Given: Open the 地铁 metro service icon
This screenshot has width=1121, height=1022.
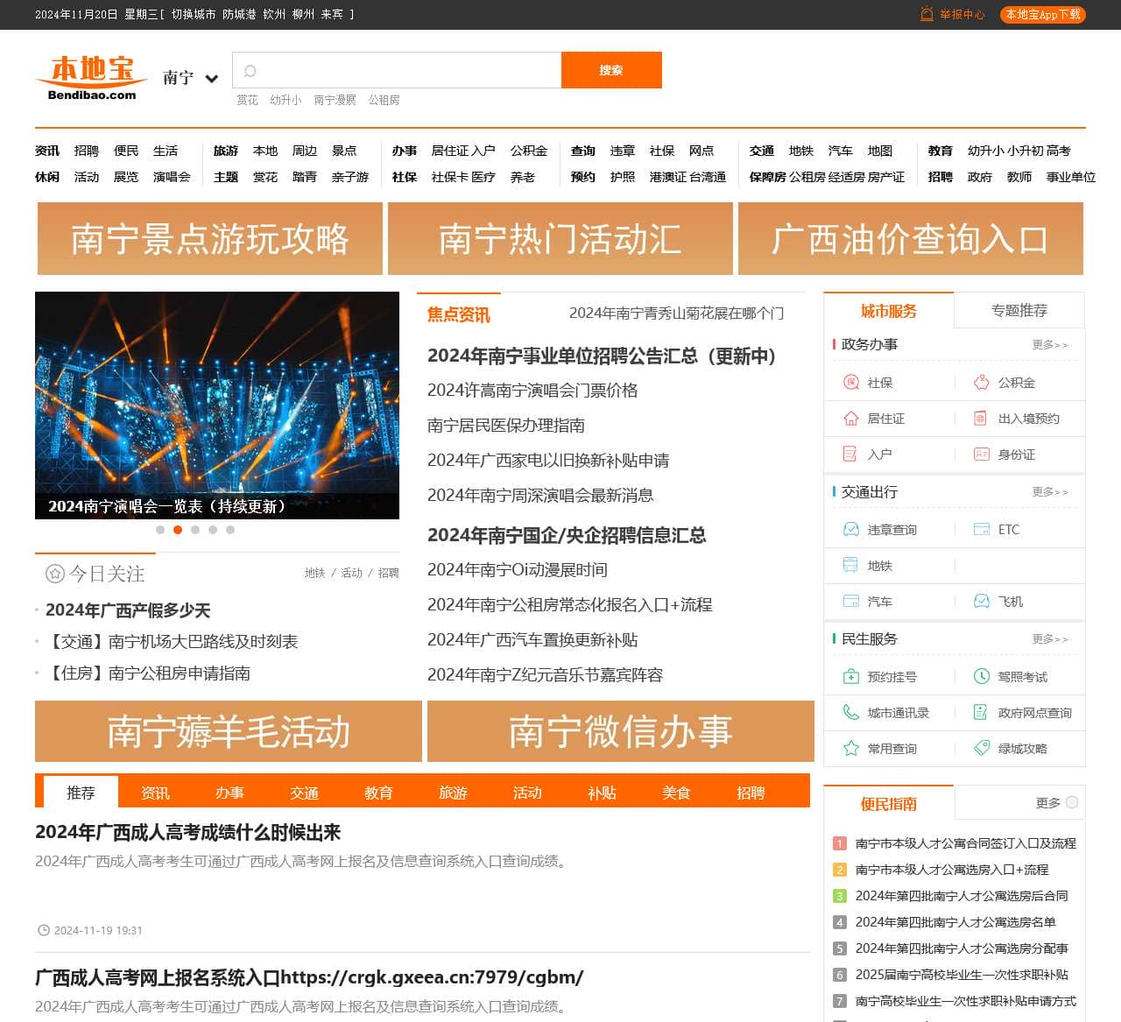Looking at the screenshot, I should [850, 566].
